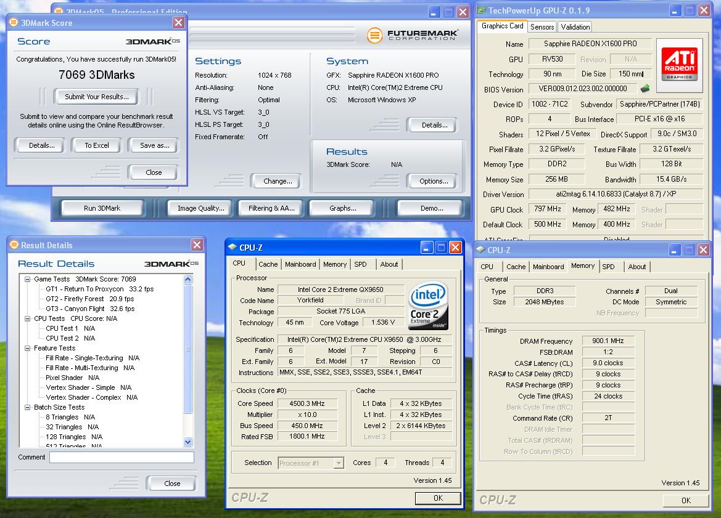Select Graphics Card tab in GPU-Z
This screenshot has height=518, width=721.
(502, 26)
